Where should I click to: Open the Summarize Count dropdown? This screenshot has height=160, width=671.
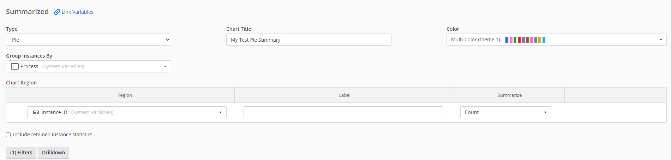click(x=505, y=112)
